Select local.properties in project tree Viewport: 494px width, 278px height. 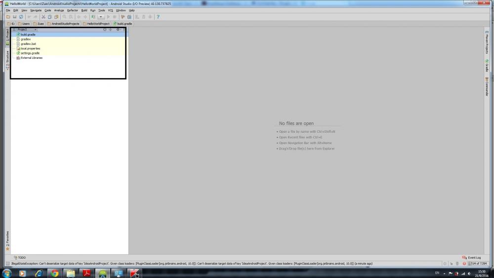click(30, 48)
